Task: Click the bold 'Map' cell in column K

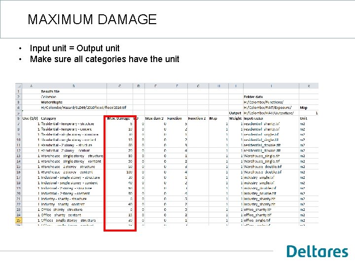Action: (304, 108)
